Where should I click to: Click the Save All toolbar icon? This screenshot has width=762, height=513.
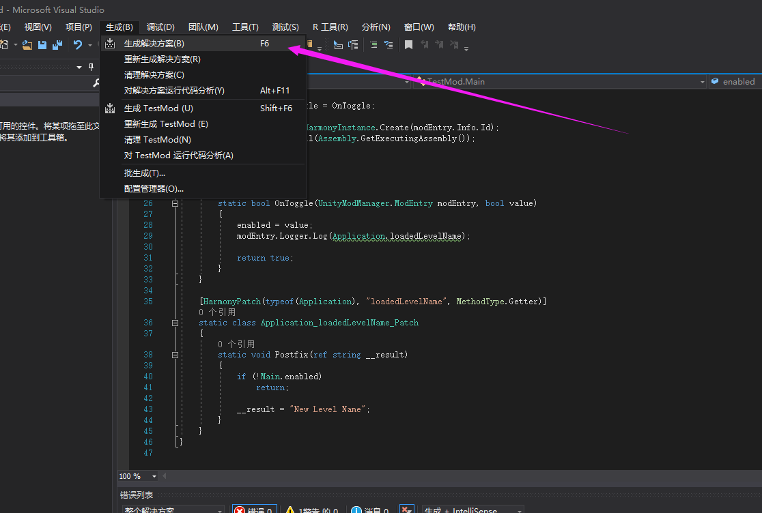tap(57, 44)
